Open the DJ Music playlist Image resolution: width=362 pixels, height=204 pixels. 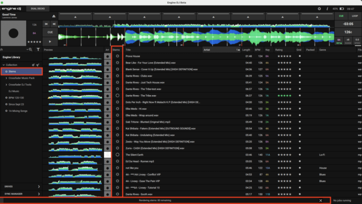tap(14, 91)
